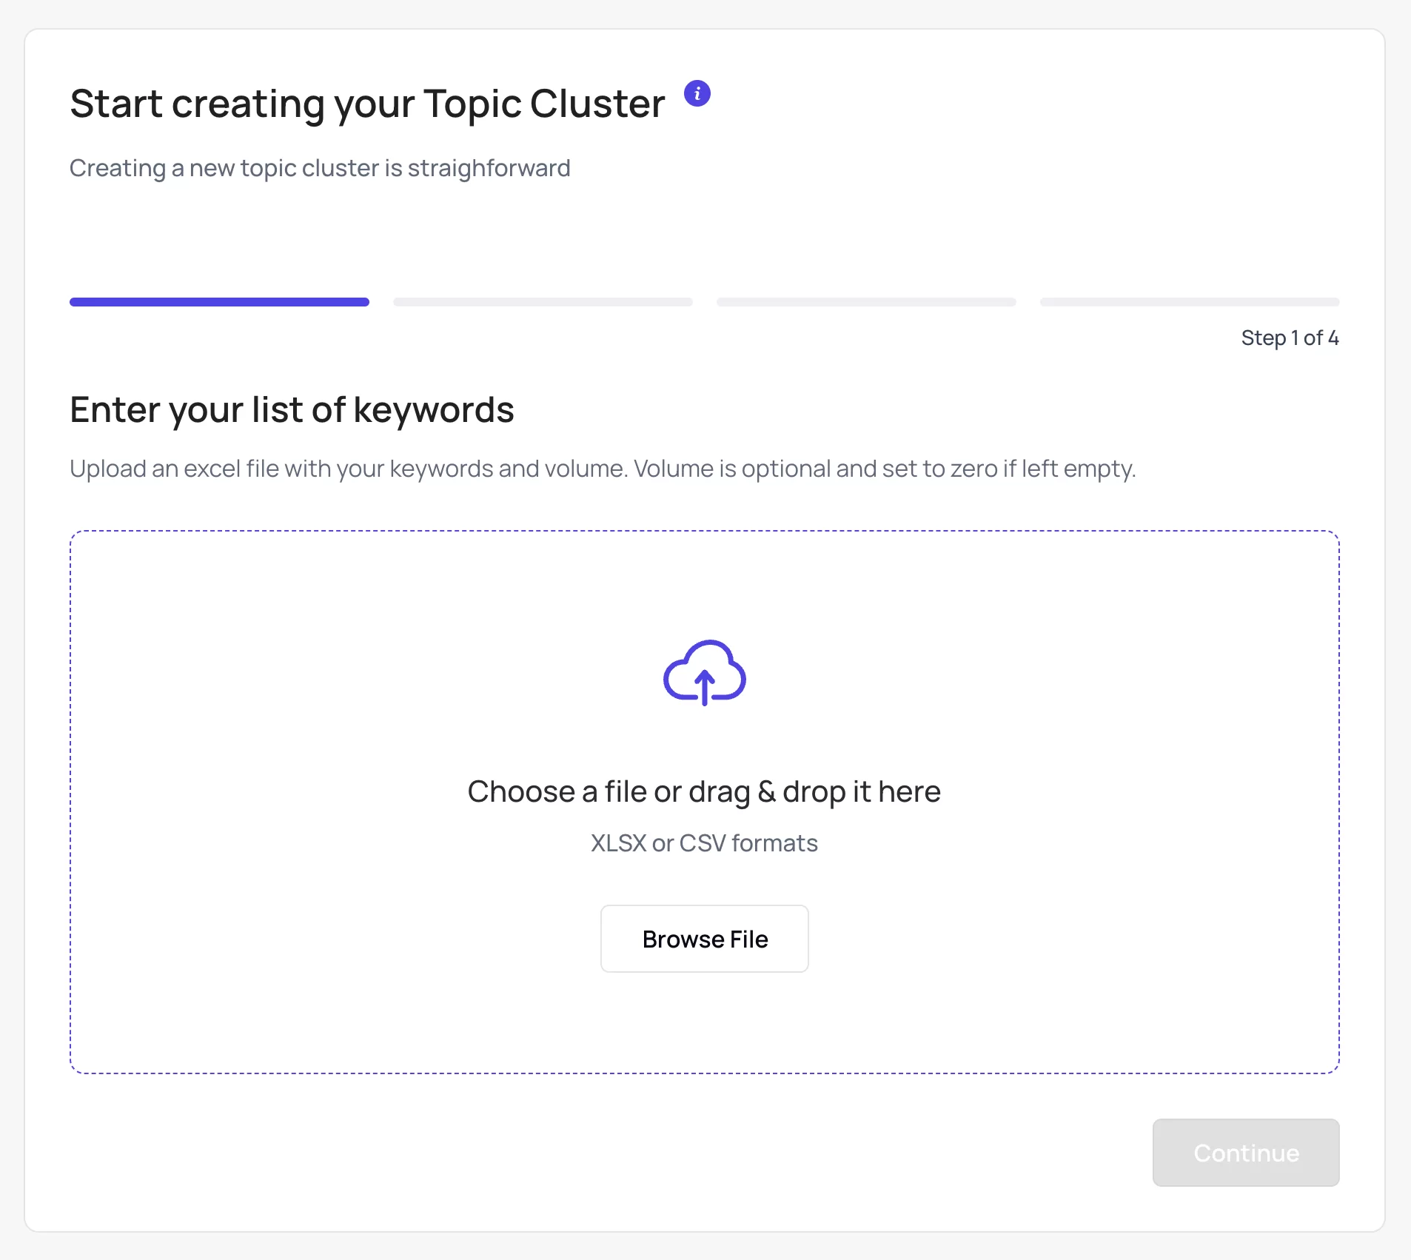This screenshot has height=1260, width=1411.
Task: Click the cloud upload icon
Action: point(704,672)
